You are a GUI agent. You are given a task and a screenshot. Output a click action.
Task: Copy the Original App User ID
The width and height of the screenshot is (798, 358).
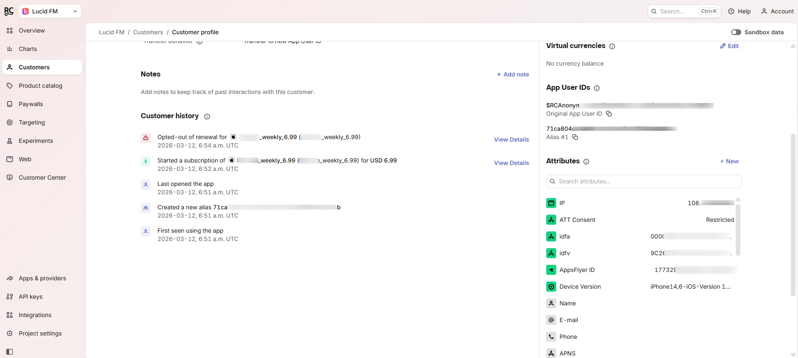tap(609, 114)
